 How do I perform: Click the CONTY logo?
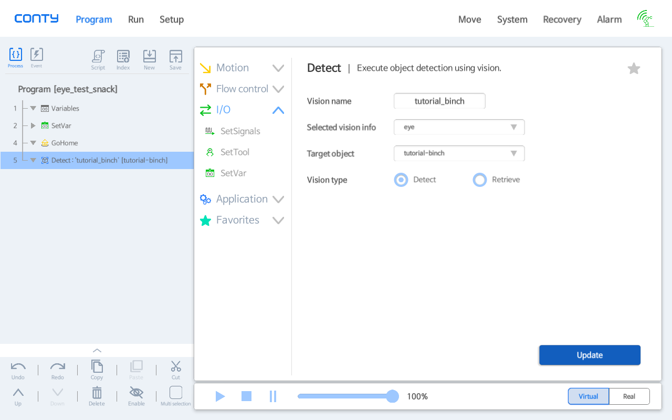click(36, 19)
